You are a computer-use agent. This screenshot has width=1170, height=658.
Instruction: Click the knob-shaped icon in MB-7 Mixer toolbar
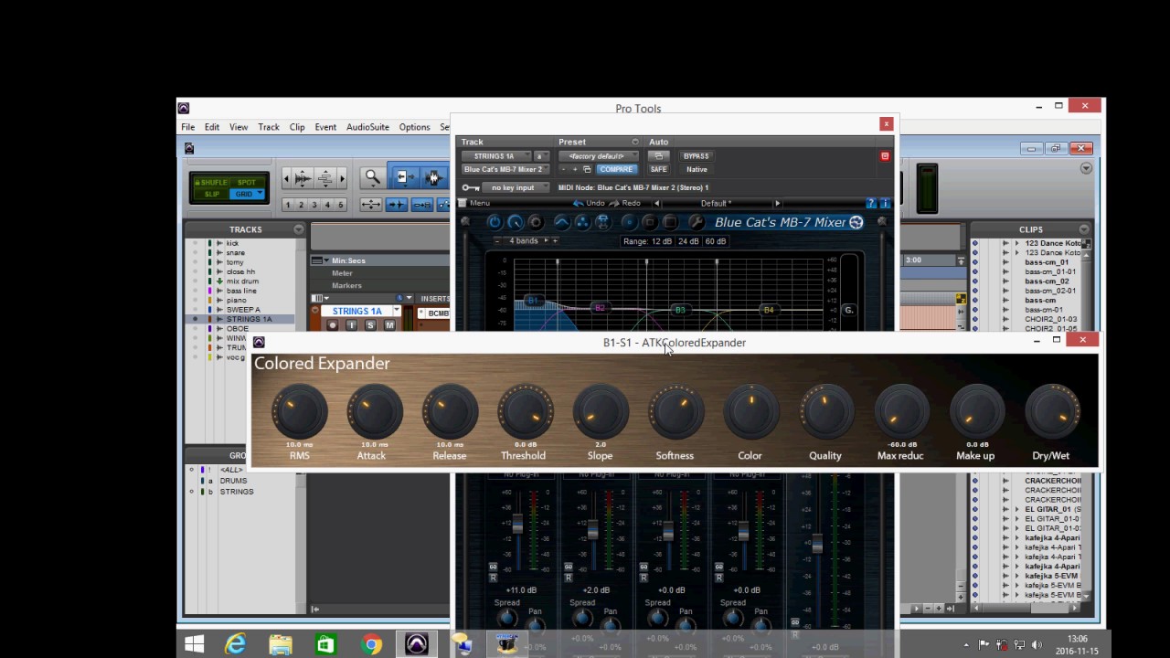pos(516,222)
